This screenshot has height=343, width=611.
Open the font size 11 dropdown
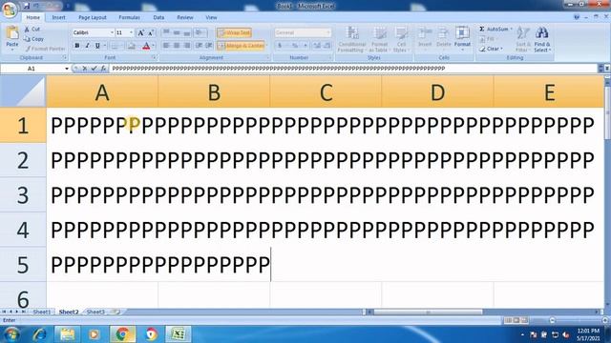click(x=131, y=32)
